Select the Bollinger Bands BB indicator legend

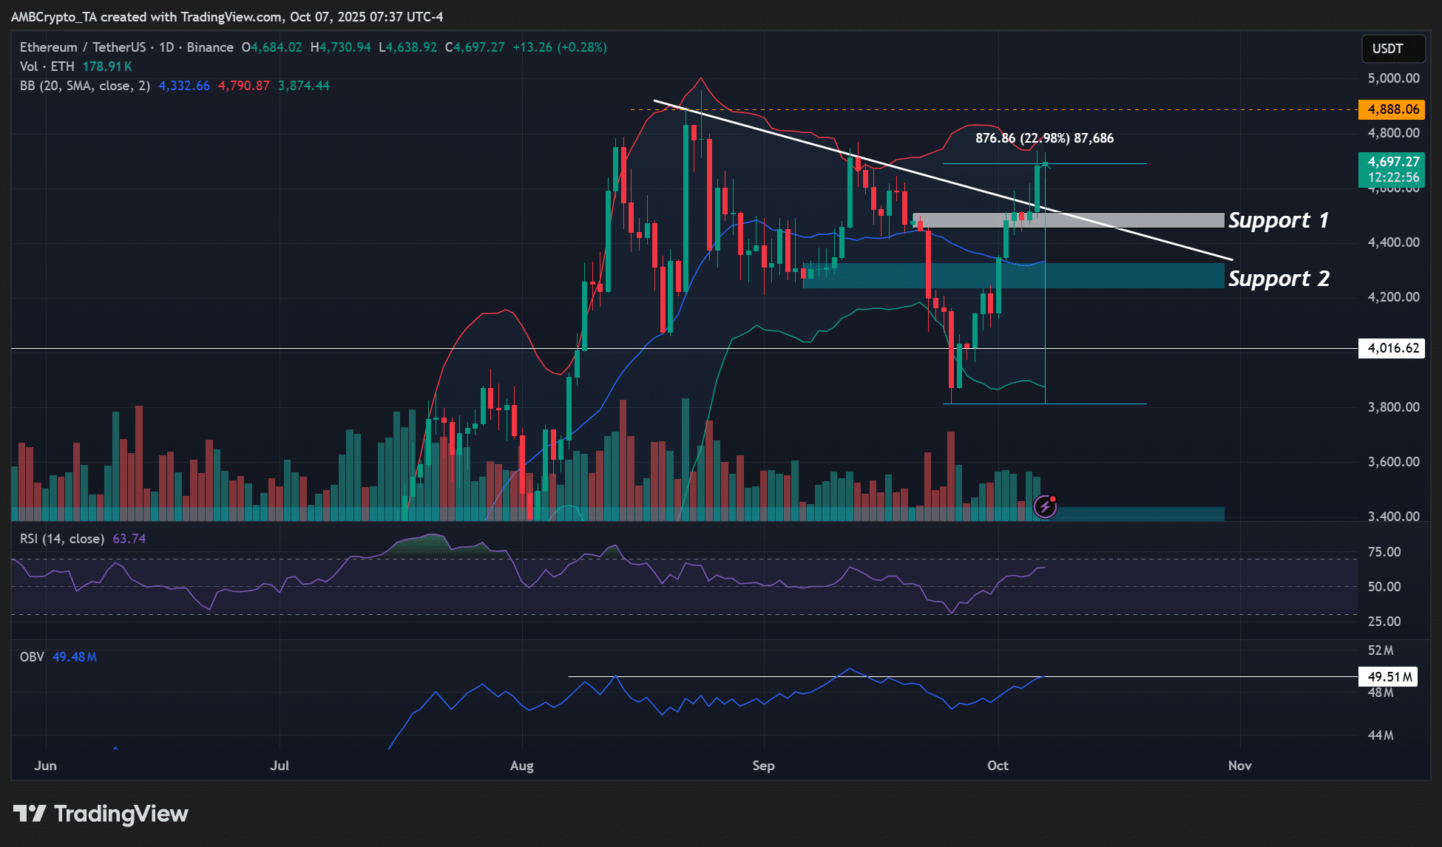coord(84,86)
